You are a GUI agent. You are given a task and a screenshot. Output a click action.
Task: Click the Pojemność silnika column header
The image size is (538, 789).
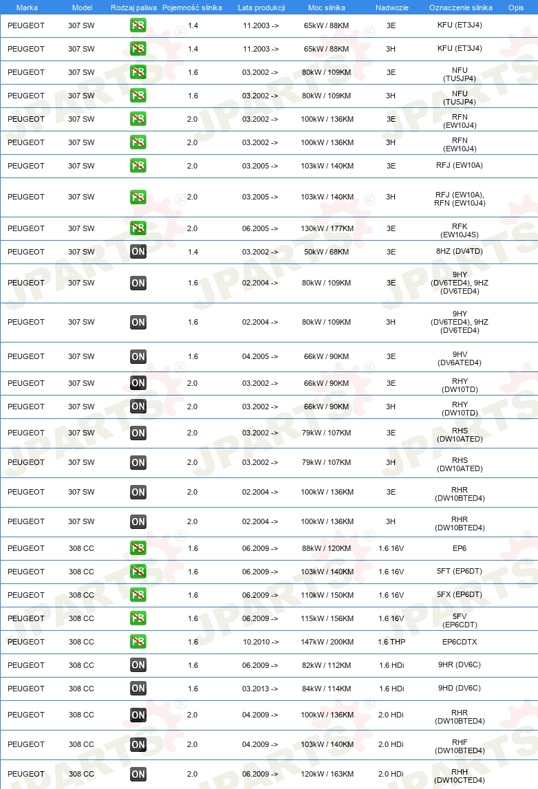(x=192, y=8)
